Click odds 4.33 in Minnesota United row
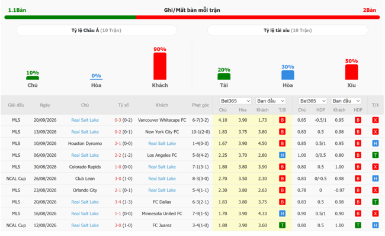The width and height of the screenshot is (385, 236). click(x=262, y=214)
